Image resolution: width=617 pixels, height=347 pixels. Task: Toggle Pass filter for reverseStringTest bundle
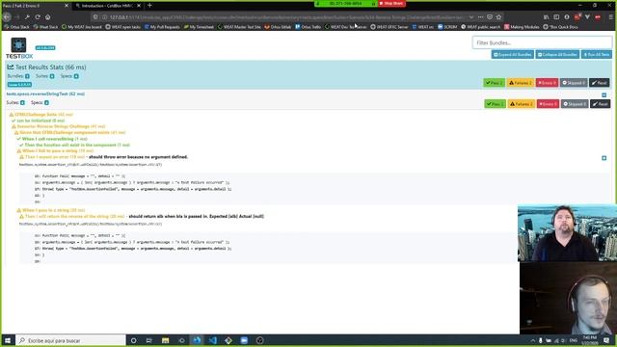click(x=495, y=104)
